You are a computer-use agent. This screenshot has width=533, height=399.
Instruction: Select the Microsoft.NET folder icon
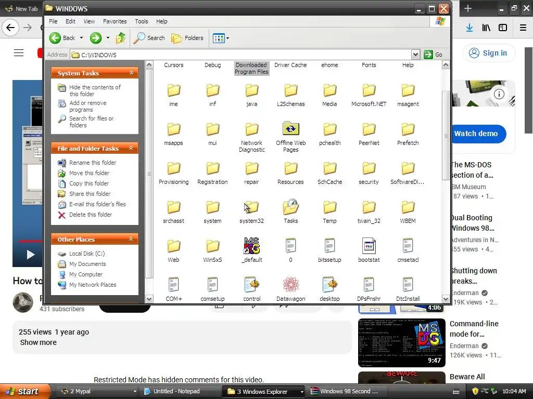[x=369, y=90]
